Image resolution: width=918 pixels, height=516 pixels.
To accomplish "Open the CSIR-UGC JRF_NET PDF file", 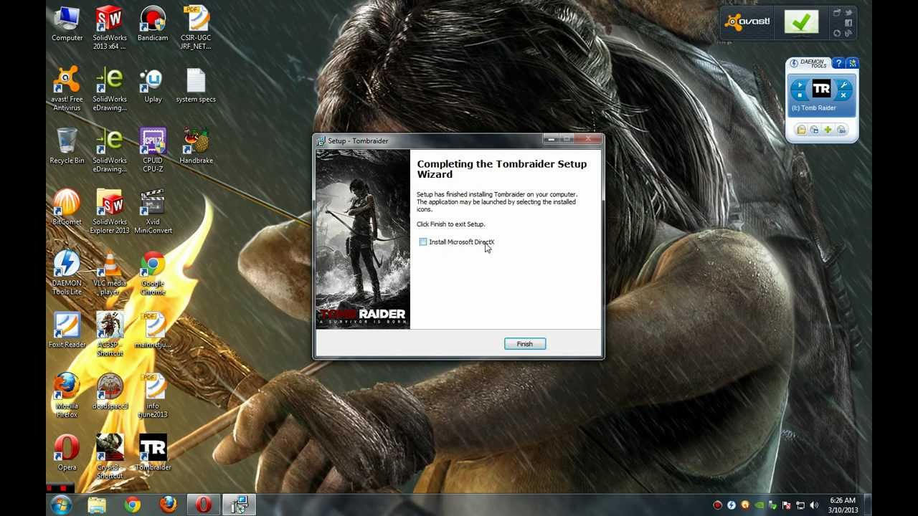I will tap(196, 28).
